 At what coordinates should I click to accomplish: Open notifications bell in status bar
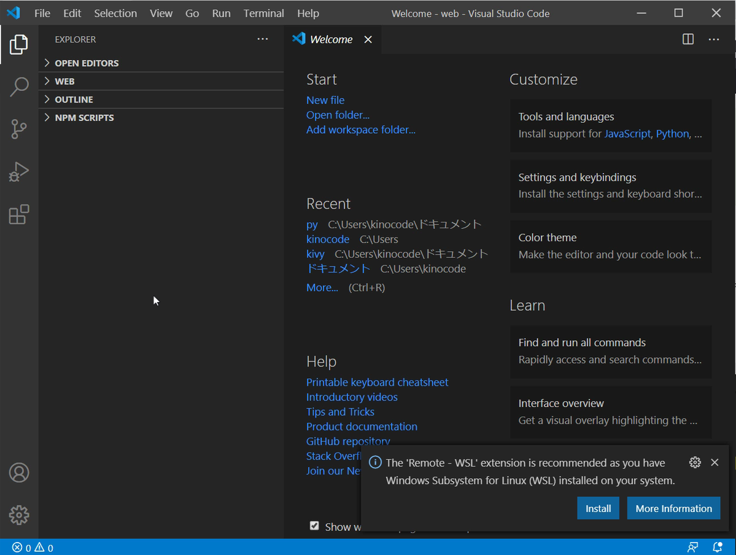pos(717,547)
